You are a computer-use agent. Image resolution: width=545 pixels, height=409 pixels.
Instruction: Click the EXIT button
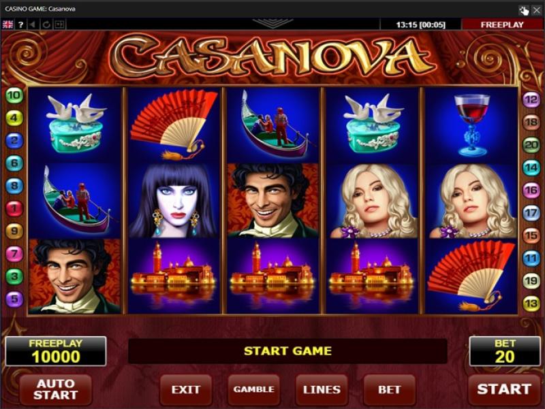coord(185,389)
